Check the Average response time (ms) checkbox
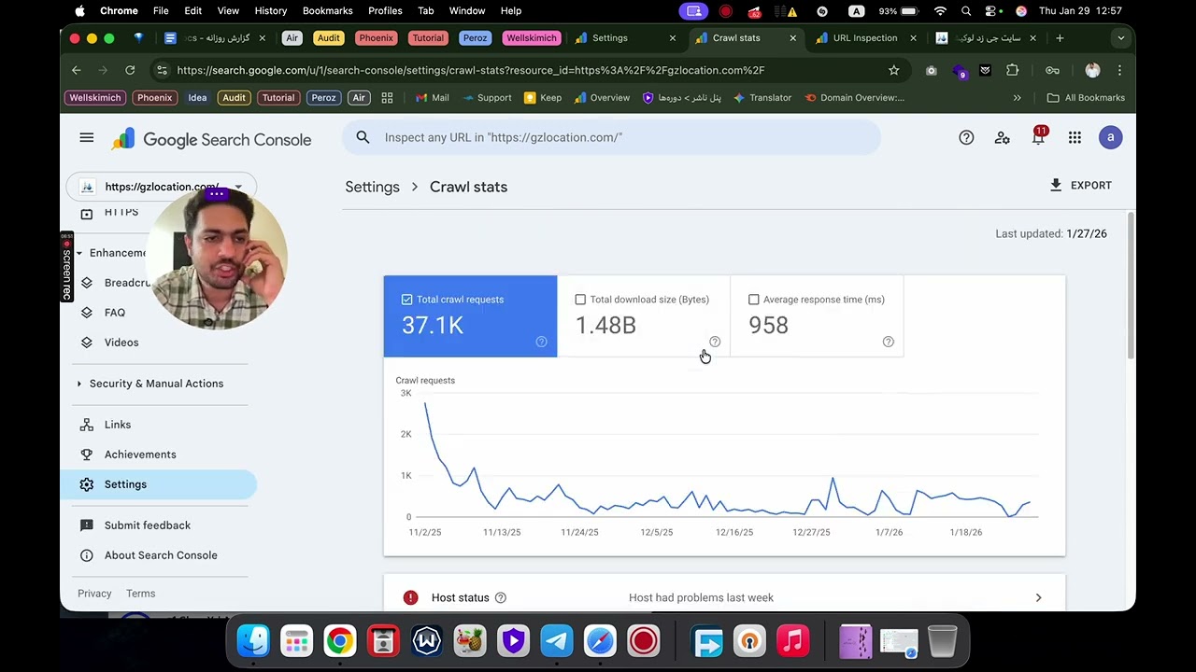This screenshot has width=1196, height=672. click(x=754, y=300)
